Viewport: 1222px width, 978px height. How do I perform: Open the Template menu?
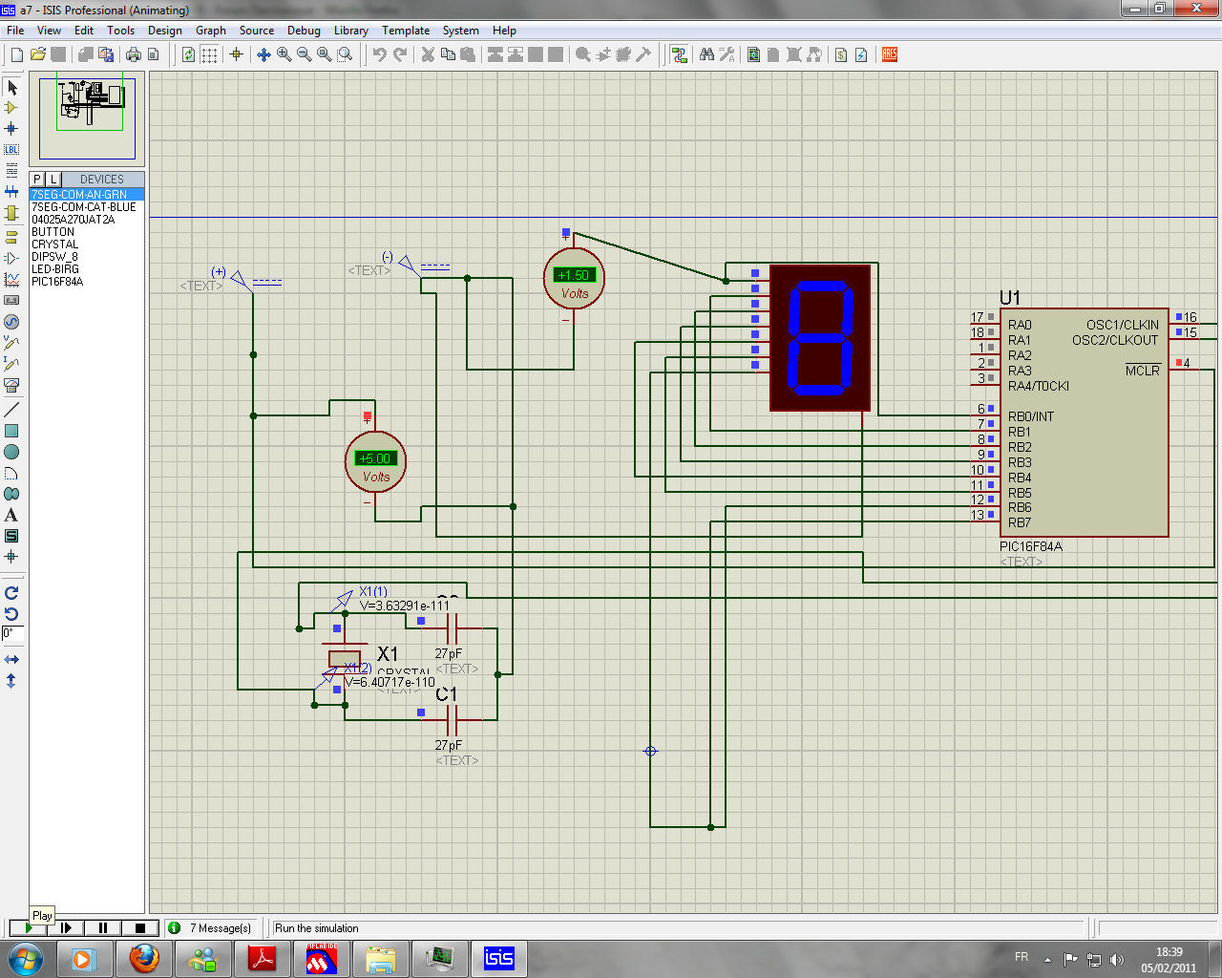click(406, 31)
